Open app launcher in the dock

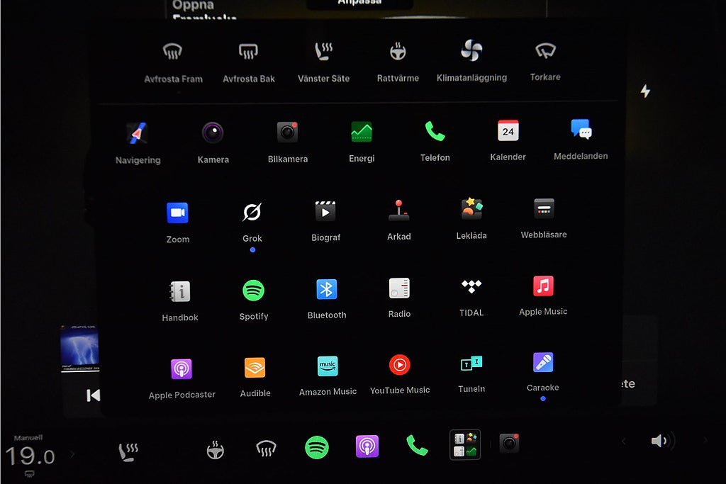pos(465,444)
